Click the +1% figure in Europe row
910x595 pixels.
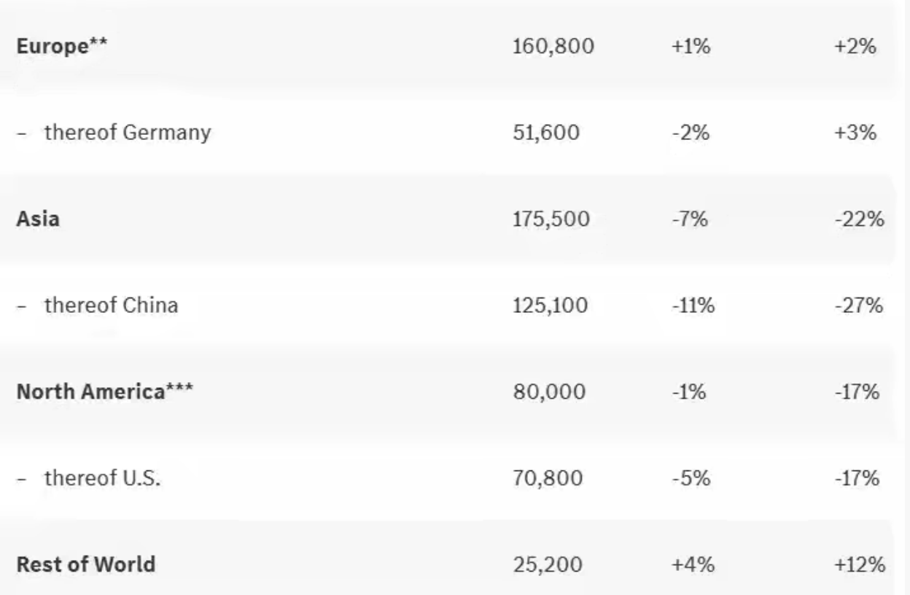tap(691, 47)
